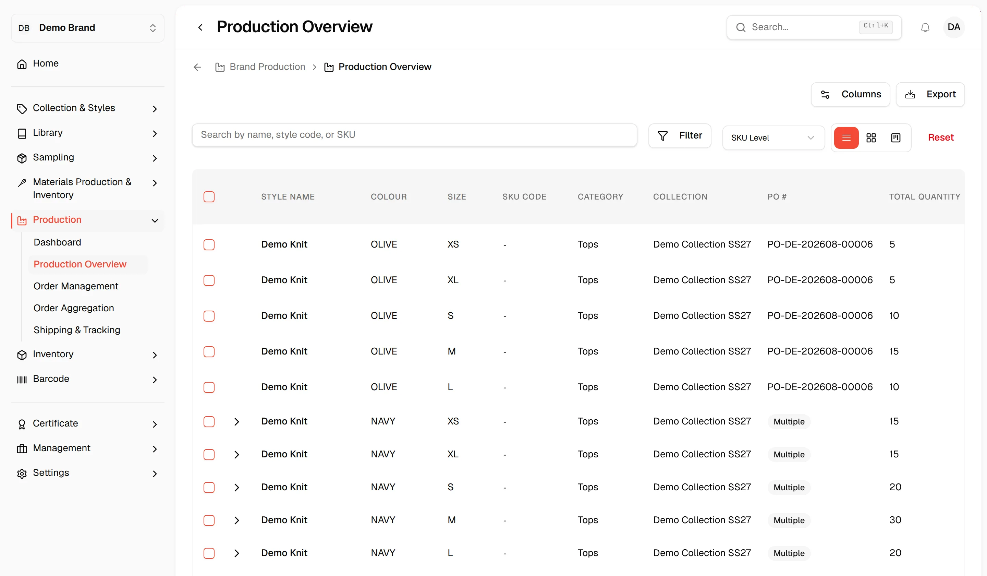Open Dashboard under Production
Image resolution: width=987 pixels, height=576 pixels.
click(x=57, y=242)
